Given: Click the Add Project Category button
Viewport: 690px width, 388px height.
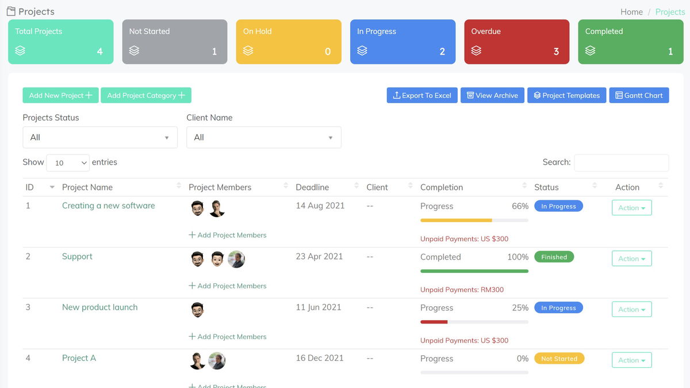Looking at the screenshot, I should [145, 95].
